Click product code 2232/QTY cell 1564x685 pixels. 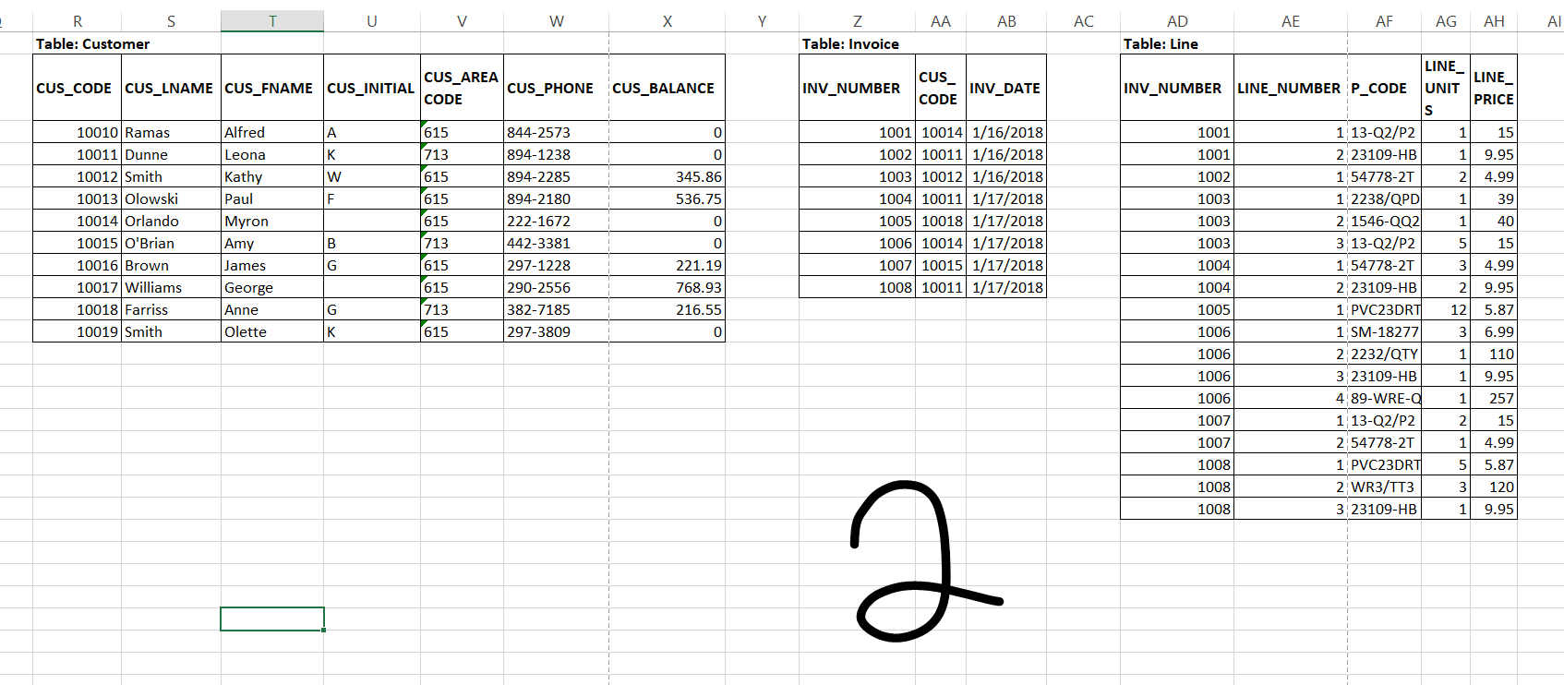pyautogui.click(x=1384, y=354)
